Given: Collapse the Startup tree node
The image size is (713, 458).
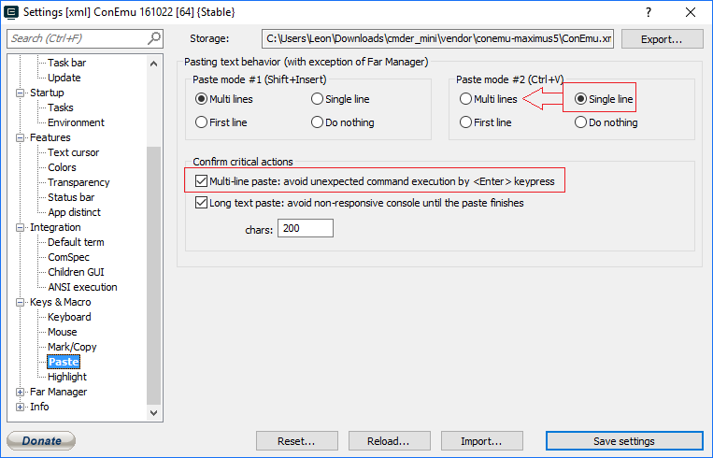Looking at the screenshot, I should [20, 93].
